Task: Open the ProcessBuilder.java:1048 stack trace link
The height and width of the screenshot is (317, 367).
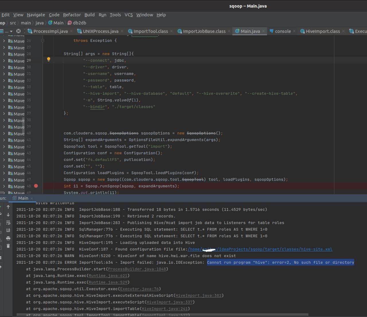Action: click(x=137, y=269)
